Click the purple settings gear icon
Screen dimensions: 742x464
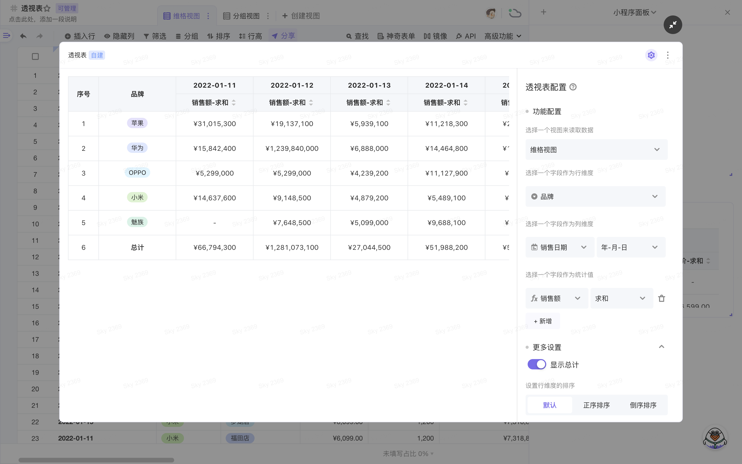(651, 55)
